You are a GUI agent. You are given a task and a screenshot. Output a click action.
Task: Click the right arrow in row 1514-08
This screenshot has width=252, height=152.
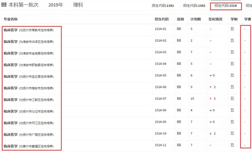pos(210,111)
